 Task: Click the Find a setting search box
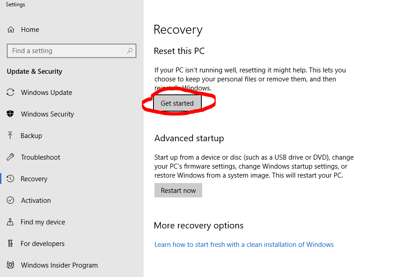pyautogui.click(x=72, y=51)
